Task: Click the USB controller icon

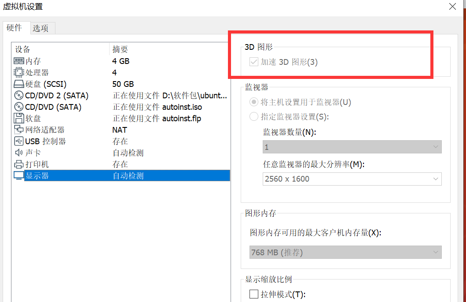Action: pos(19,141)
